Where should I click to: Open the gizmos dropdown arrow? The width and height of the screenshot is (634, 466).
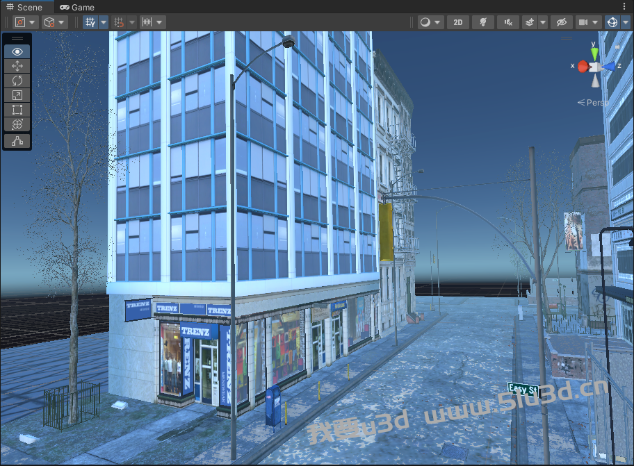(626, 22)
